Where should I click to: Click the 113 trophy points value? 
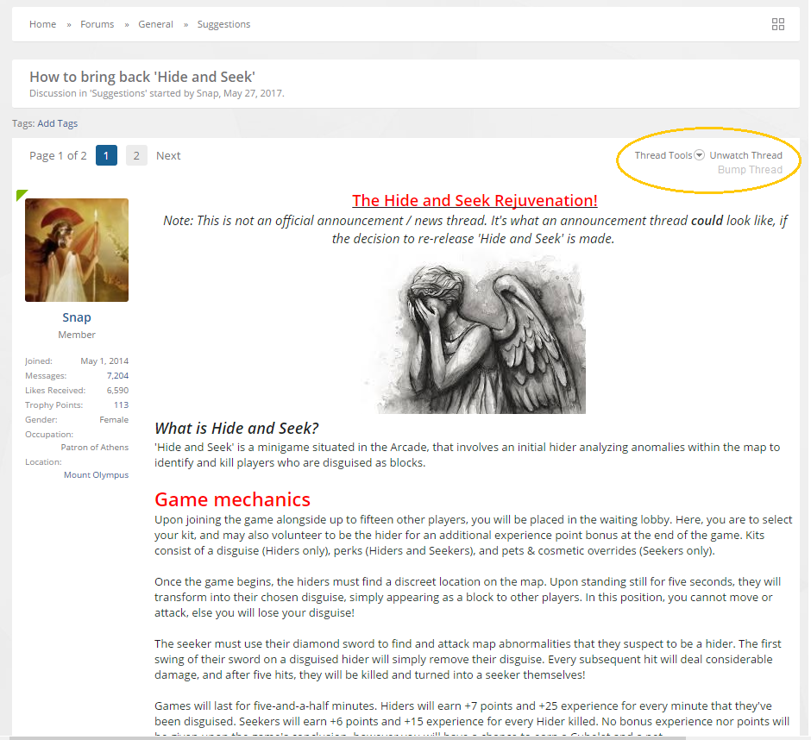coord(121,404)
